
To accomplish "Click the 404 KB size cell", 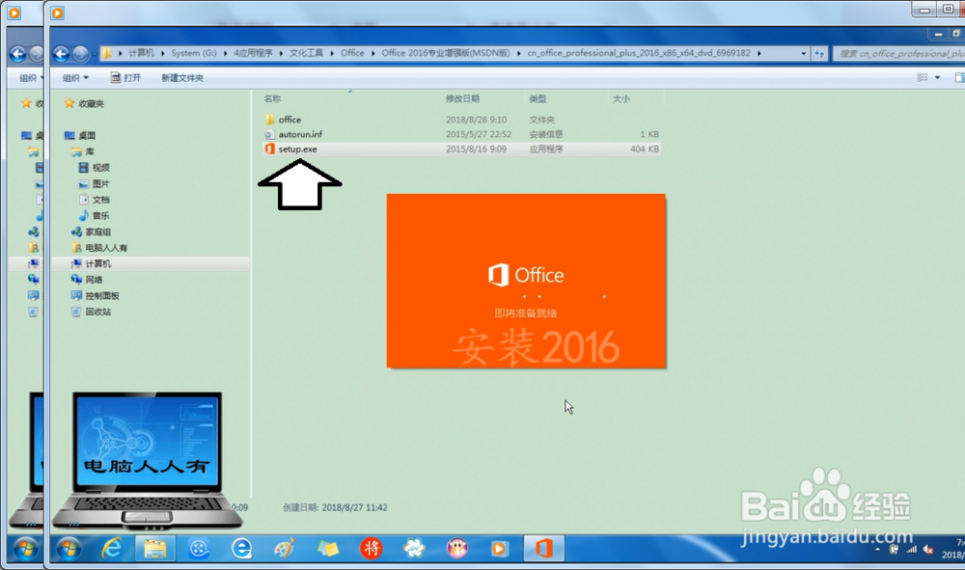I will click(645, 149).
